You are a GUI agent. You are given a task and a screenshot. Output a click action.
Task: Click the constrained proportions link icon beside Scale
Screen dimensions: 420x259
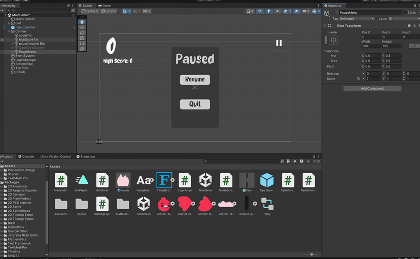coord(359,79)
